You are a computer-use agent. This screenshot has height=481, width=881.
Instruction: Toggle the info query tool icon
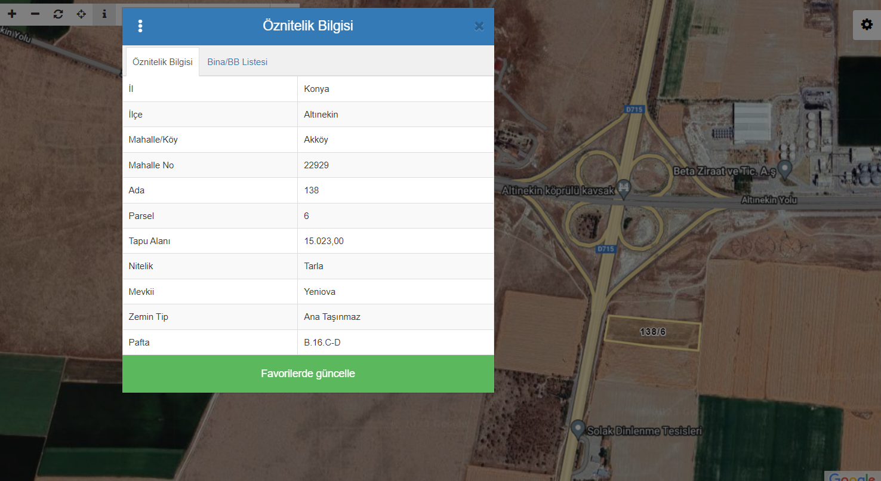pyautogui.click(x=104, y=14)
